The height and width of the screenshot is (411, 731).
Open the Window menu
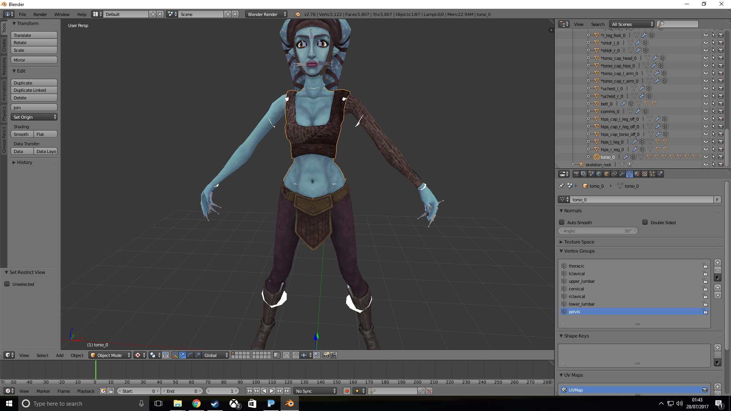(x=62, y=14)
